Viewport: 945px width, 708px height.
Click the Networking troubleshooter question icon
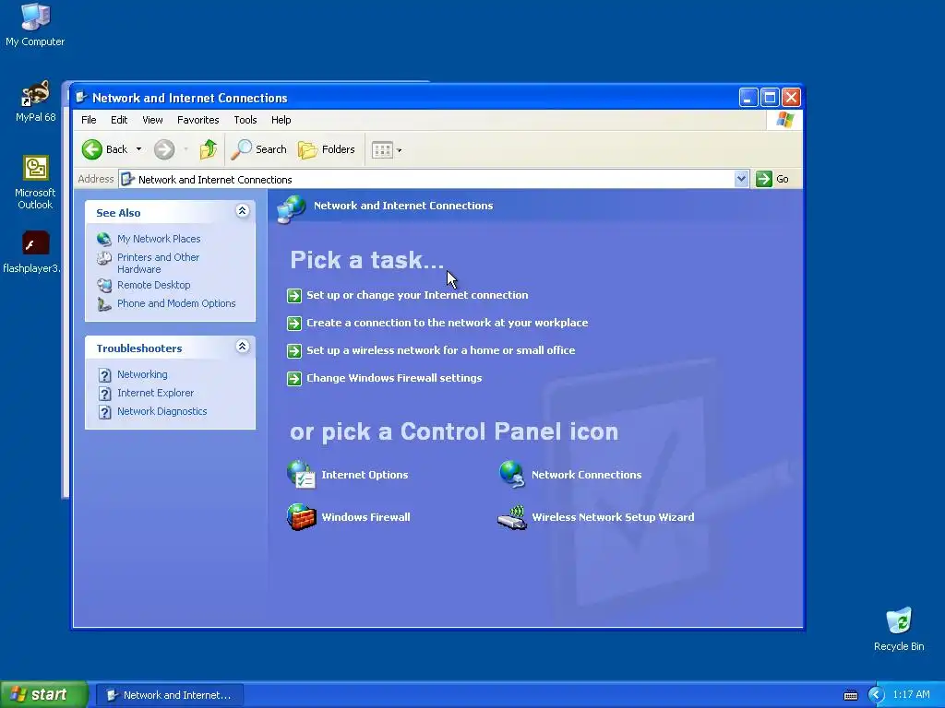[104, 375]
